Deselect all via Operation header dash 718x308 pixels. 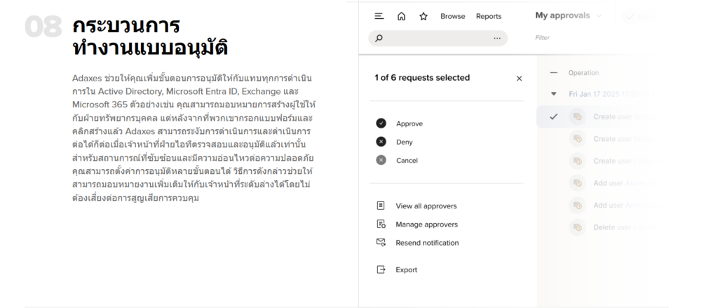point(553,72)
